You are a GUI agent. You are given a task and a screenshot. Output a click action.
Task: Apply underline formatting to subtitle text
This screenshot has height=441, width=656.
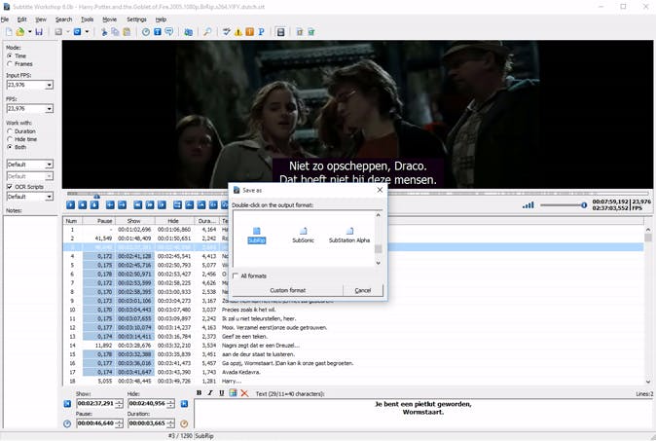click(221, 393)
